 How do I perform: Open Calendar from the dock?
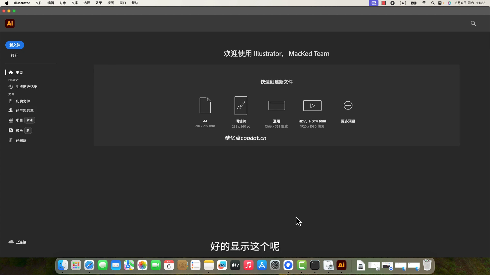point(169,265)
